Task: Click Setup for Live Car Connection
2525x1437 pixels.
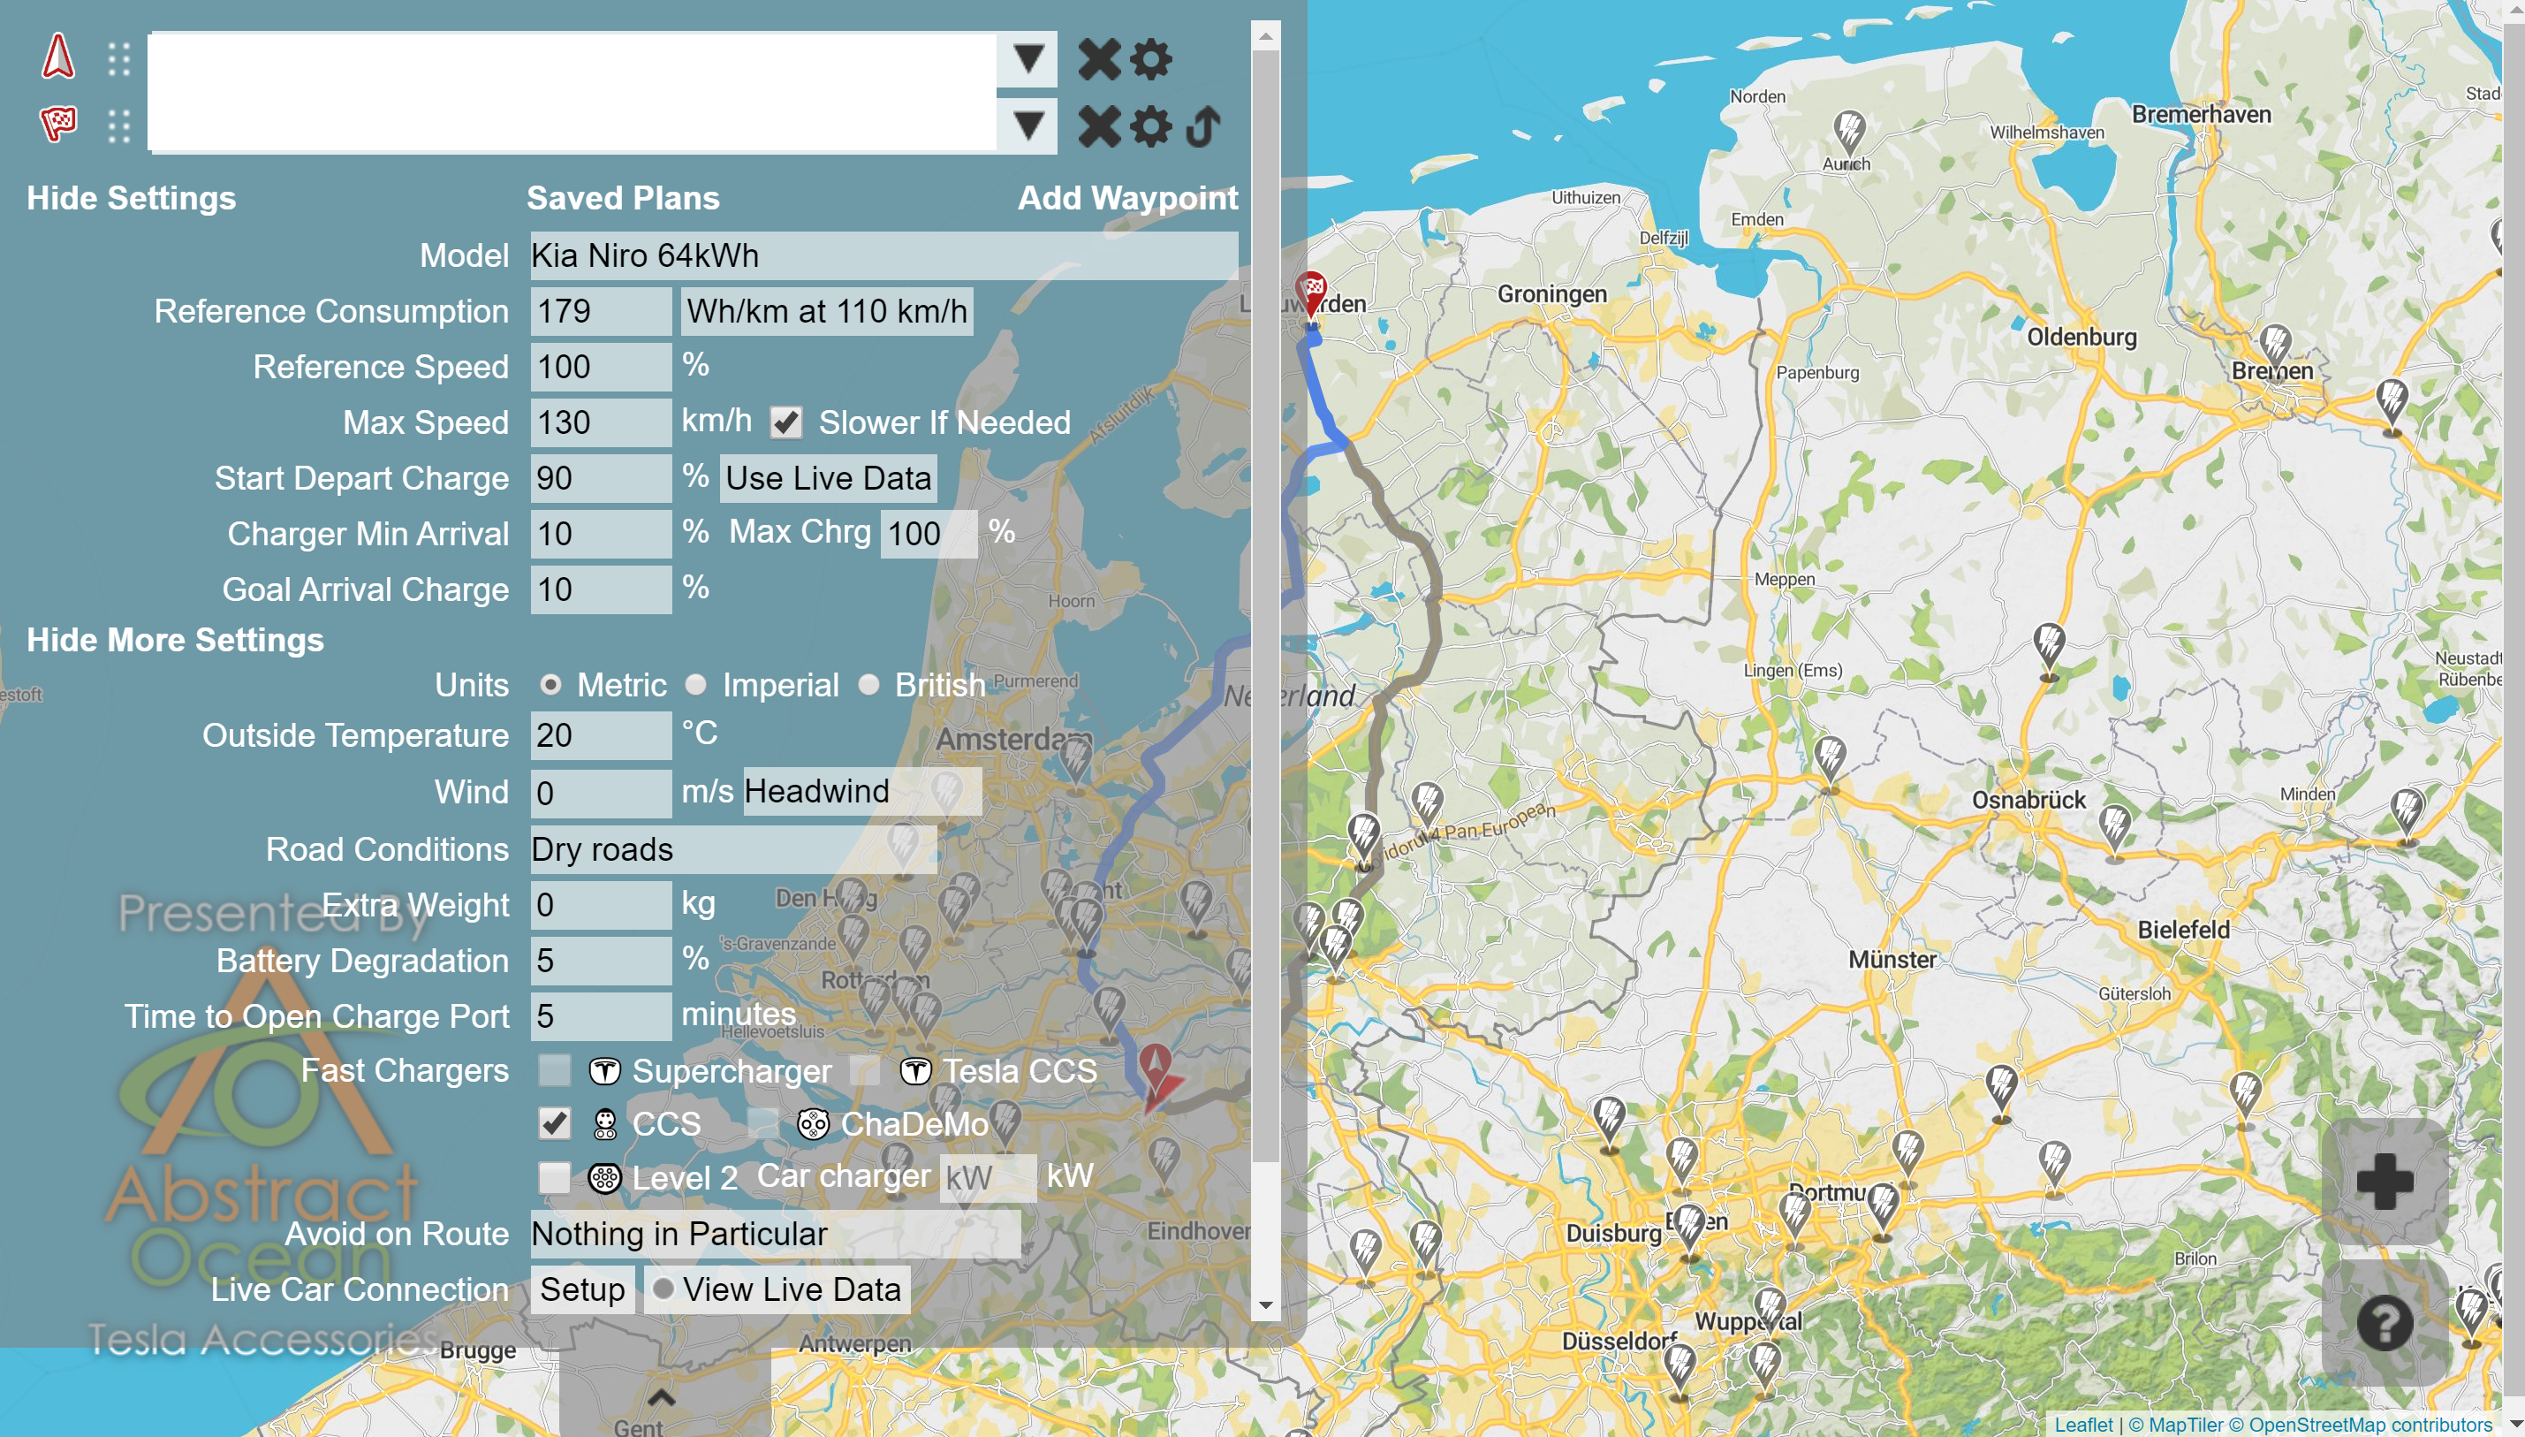Action: click(x=582, y=1290)
